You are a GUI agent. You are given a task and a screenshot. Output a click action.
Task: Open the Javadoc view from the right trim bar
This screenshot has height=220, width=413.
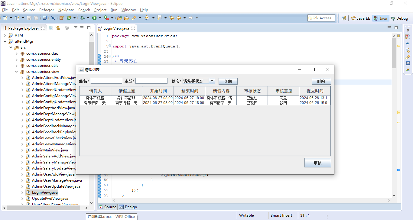[408, 44]
